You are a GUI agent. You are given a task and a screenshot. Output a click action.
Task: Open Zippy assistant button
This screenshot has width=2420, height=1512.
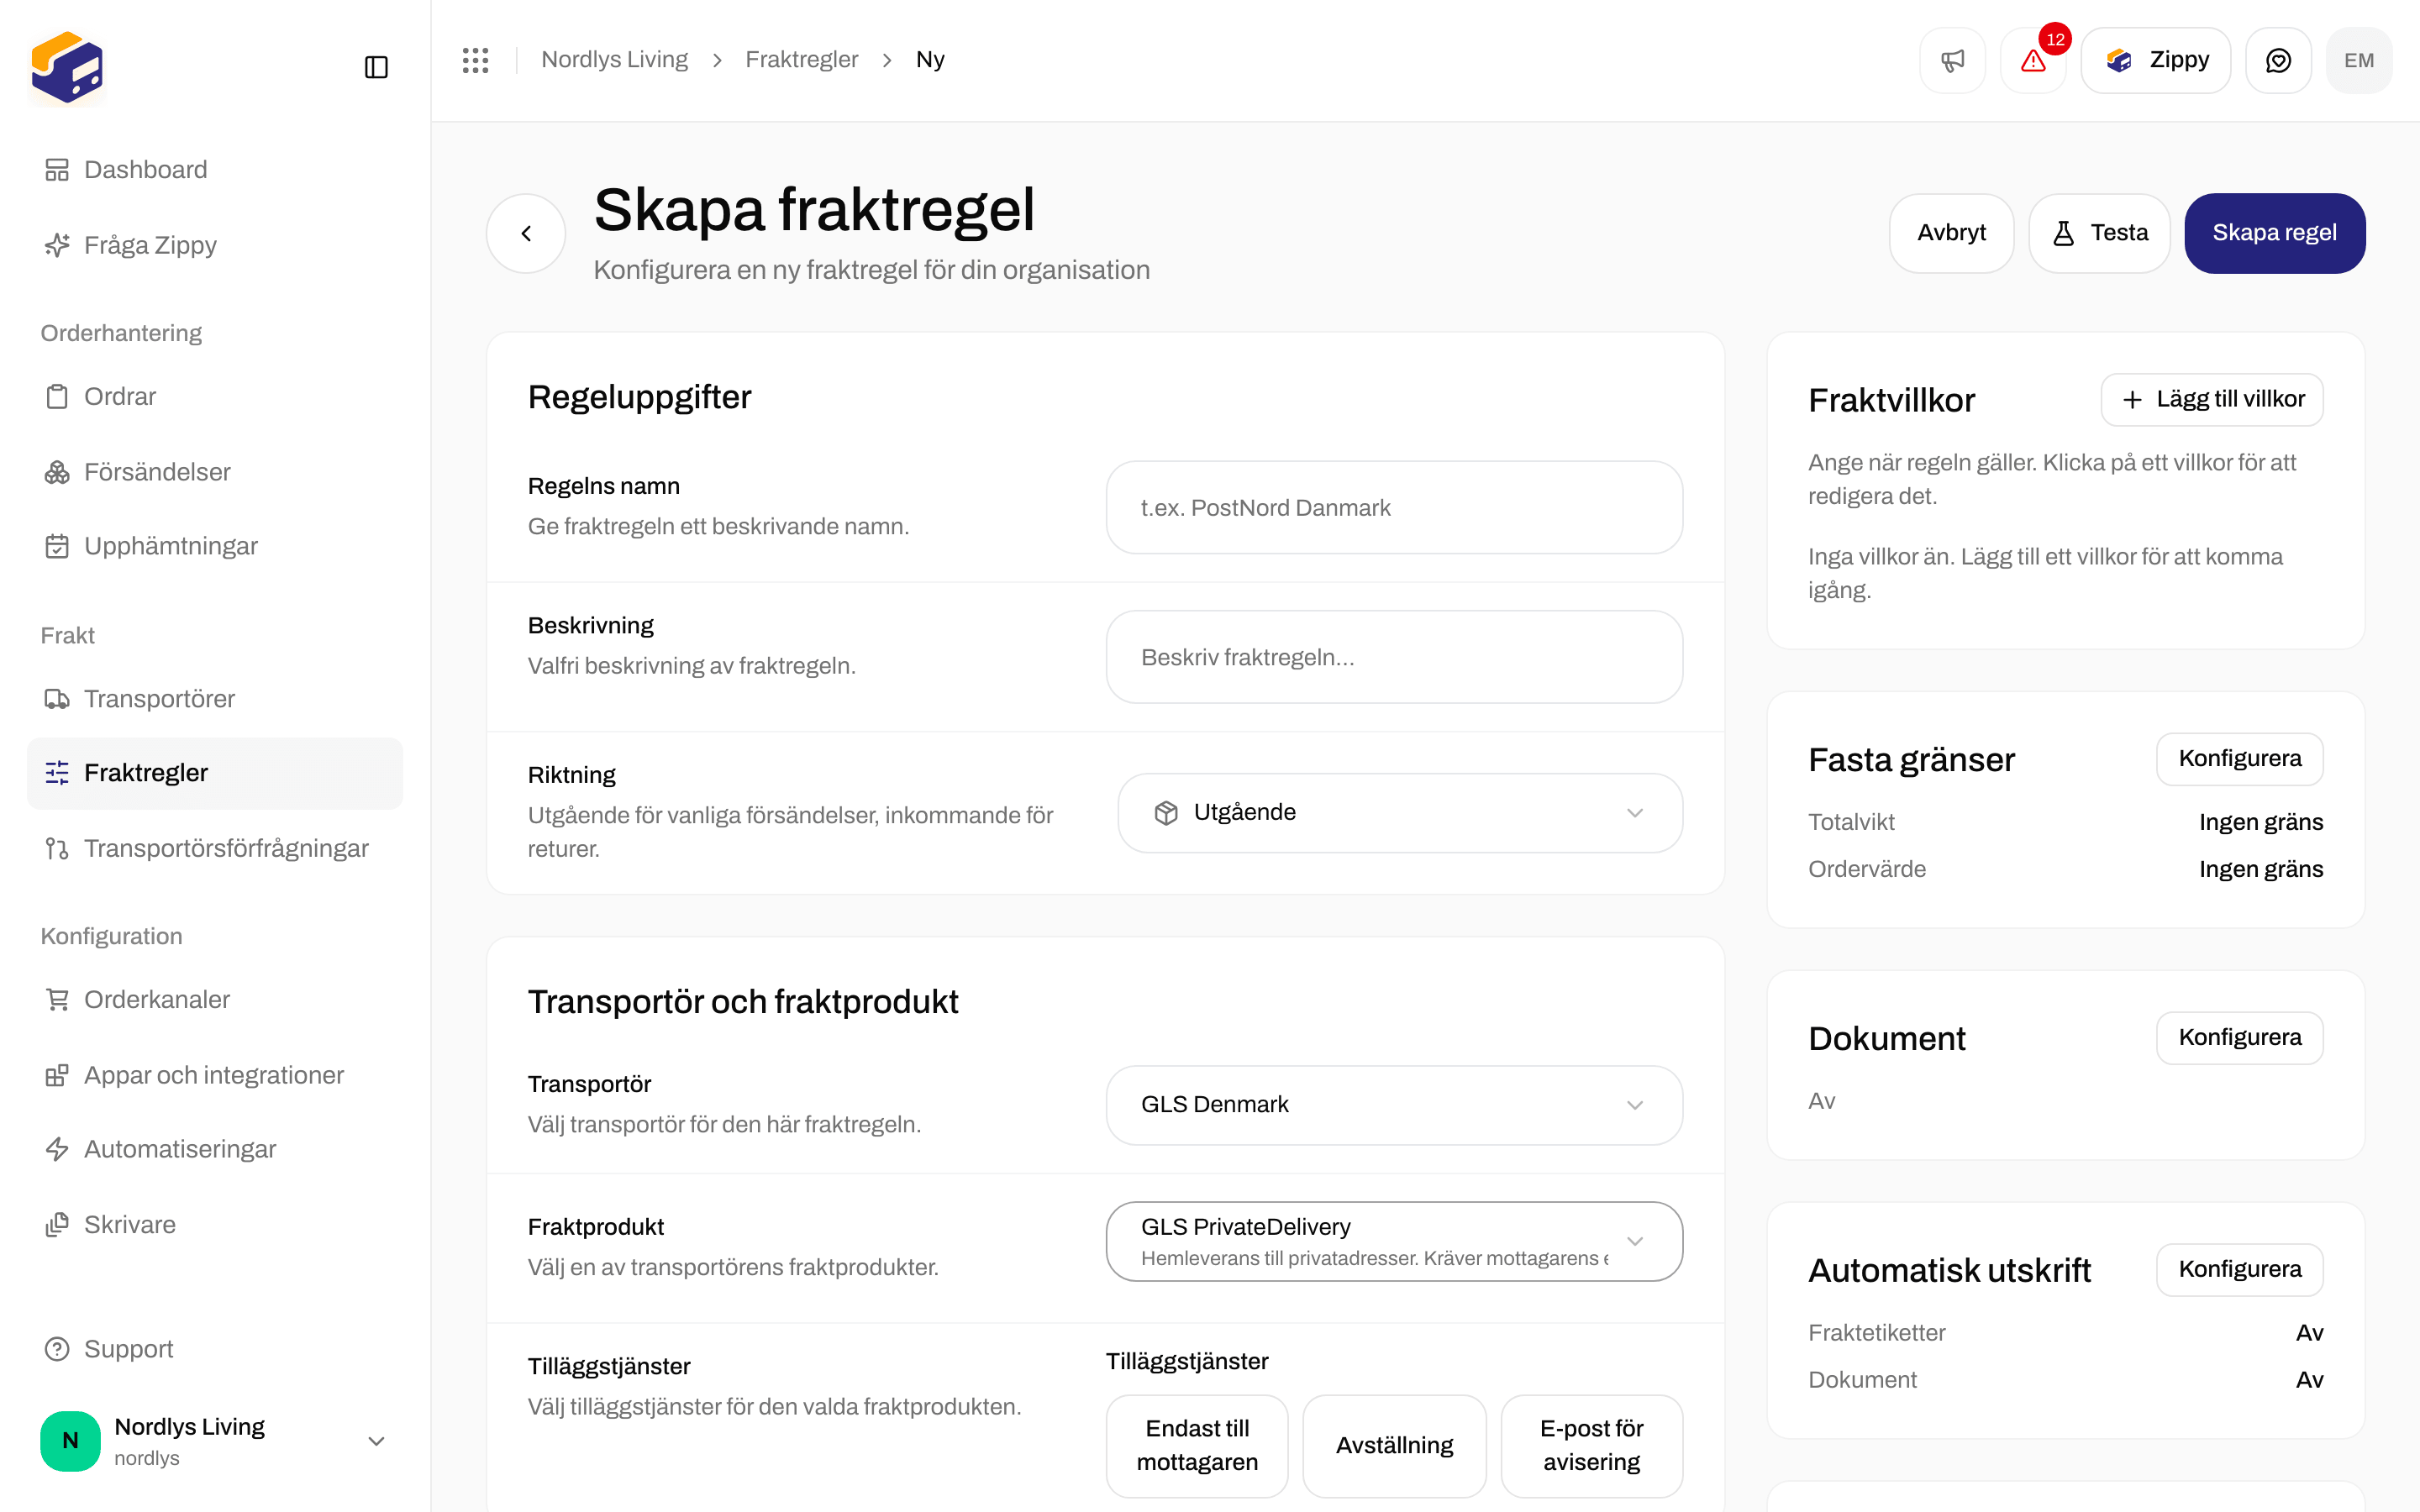tap(2155, 60)
